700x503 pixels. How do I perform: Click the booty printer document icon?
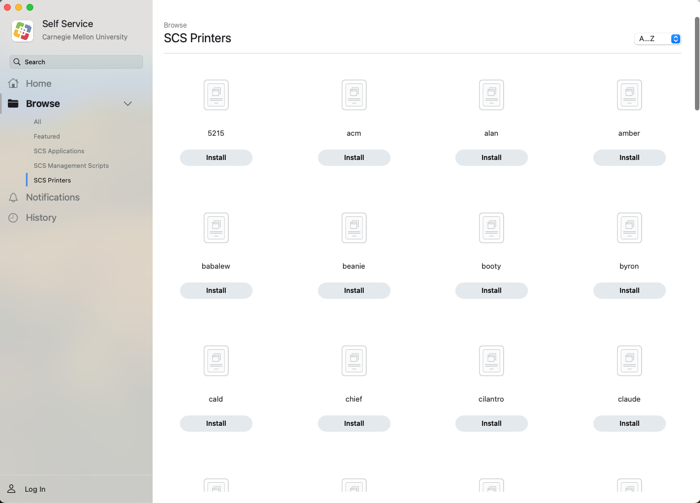coord(492,228)
